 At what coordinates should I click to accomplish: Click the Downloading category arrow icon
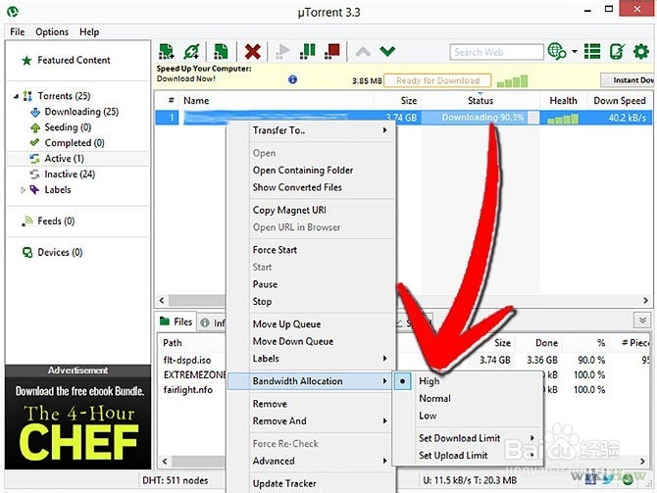coord(35,112)
